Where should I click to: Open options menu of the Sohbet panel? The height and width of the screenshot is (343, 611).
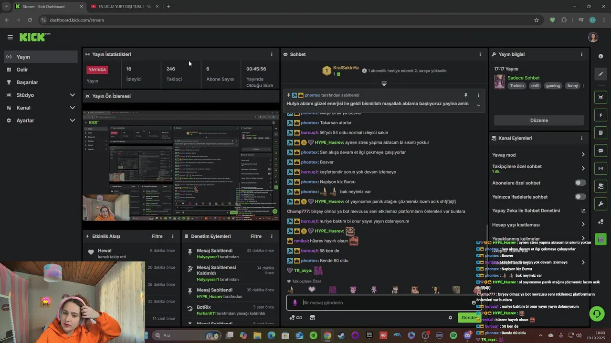[x=480, y=54]
